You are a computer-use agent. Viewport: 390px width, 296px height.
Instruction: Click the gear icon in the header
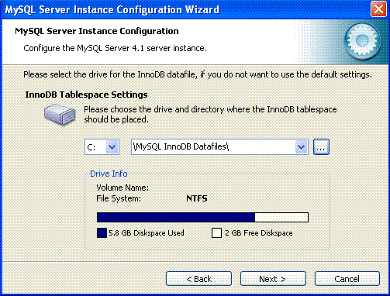362,41
